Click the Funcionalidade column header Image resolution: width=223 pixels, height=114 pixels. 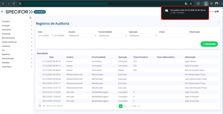(x=99, y=57)
